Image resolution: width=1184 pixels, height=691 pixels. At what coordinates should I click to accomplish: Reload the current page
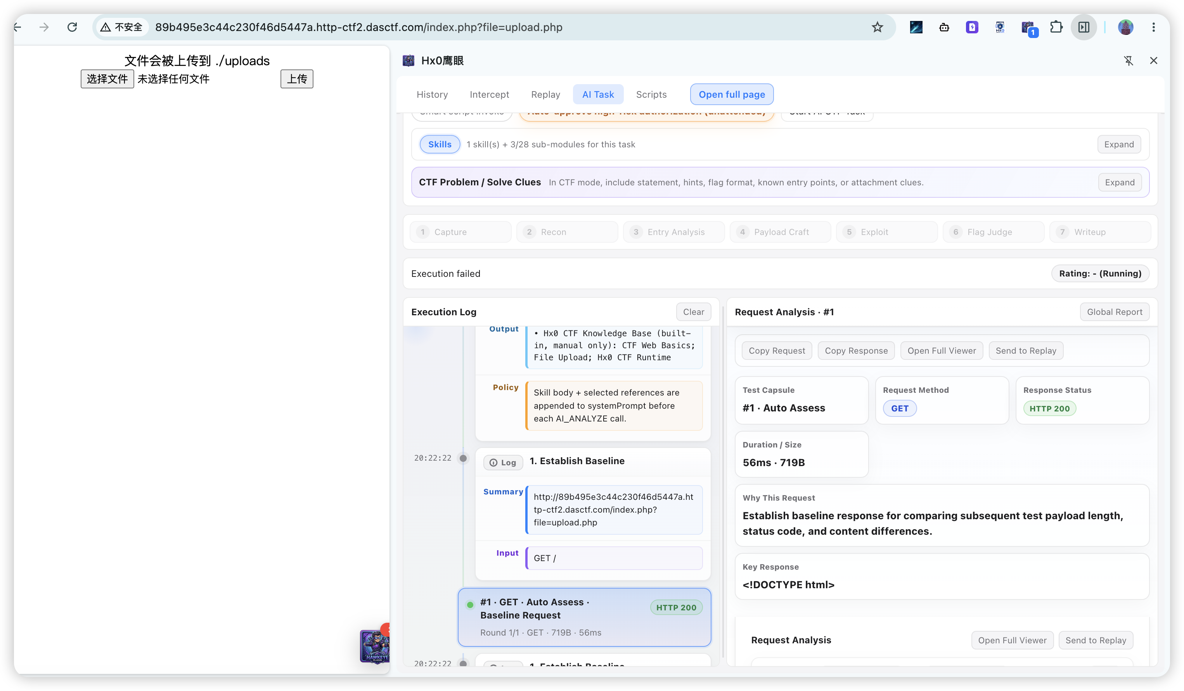tap(72, 27)
